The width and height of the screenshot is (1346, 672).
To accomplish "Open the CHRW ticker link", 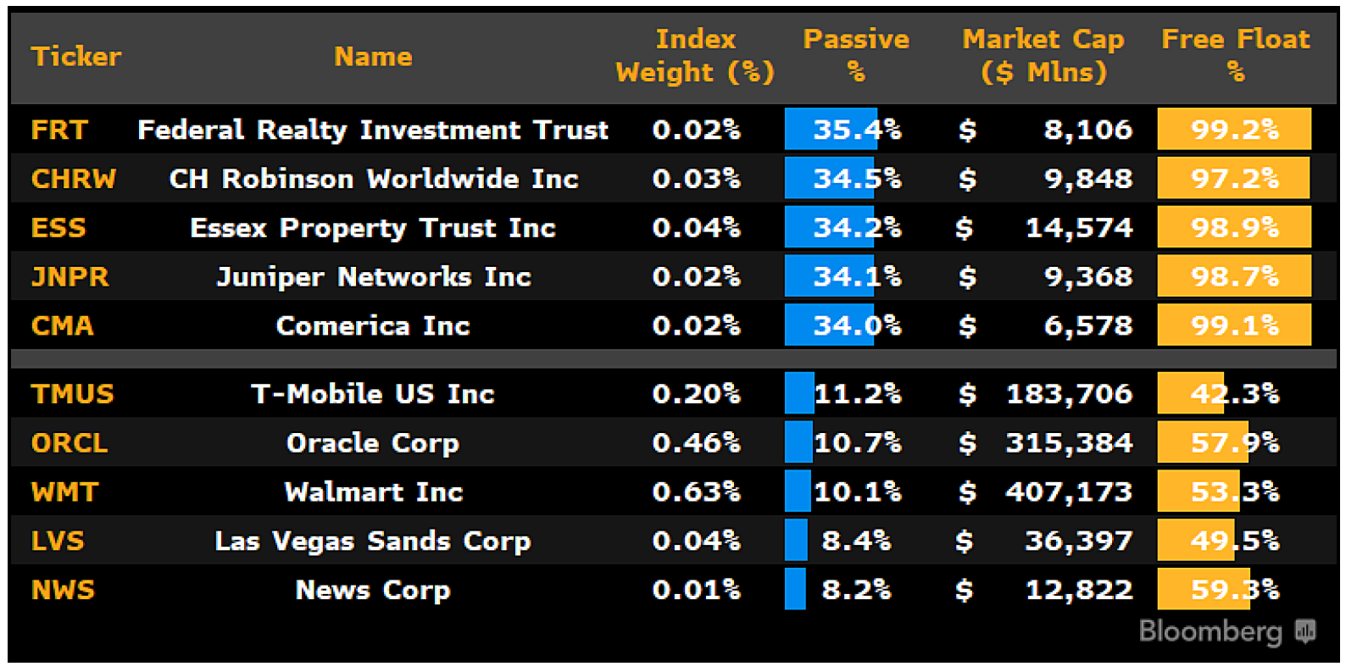I will pos(74,179).
